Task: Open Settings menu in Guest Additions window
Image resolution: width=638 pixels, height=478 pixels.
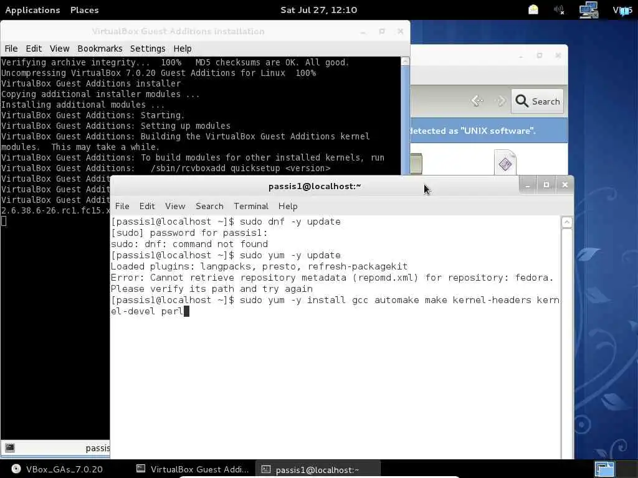Action: tap(148, 49)
